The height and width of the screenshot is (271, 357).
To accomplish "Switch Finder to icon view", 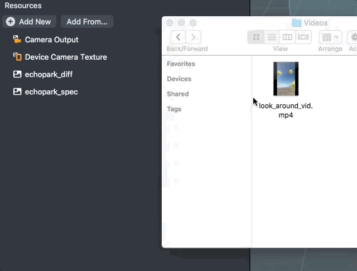I will tap(256, 37).
